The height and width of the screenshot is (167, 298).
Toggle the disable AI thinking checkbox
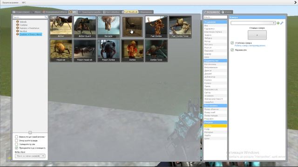[17, 137]
